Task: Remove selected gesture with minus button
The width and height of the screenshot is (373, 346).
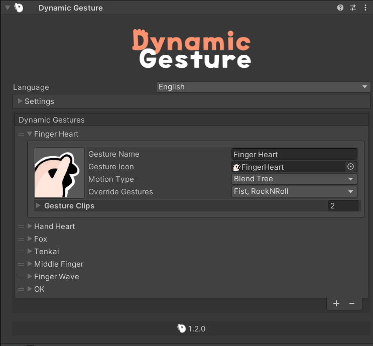Action: point(352,303)
